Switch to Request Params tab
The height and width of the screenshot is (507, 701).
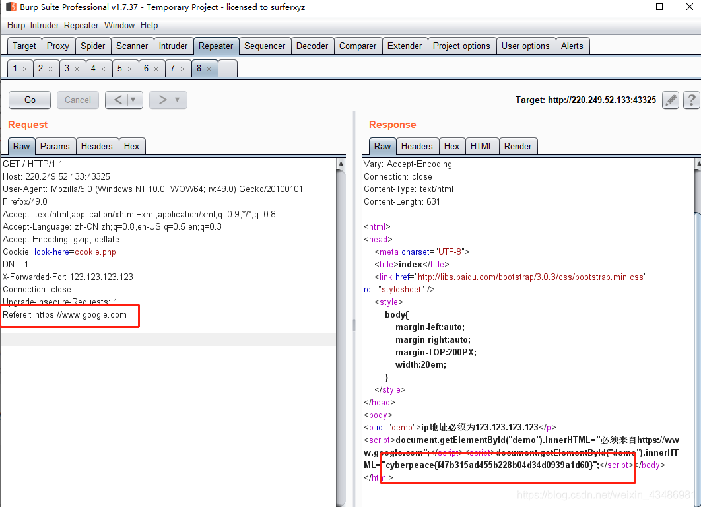pos(55,146)
